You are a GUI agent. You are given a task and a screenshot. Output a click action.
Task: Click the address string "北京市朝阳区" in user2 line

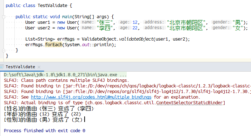186,28
